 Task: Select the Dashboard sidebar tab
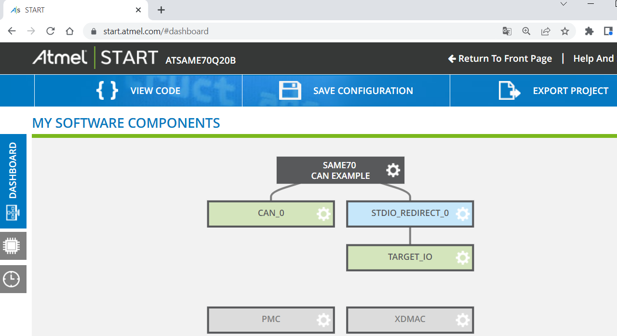(x=13, y=181)
